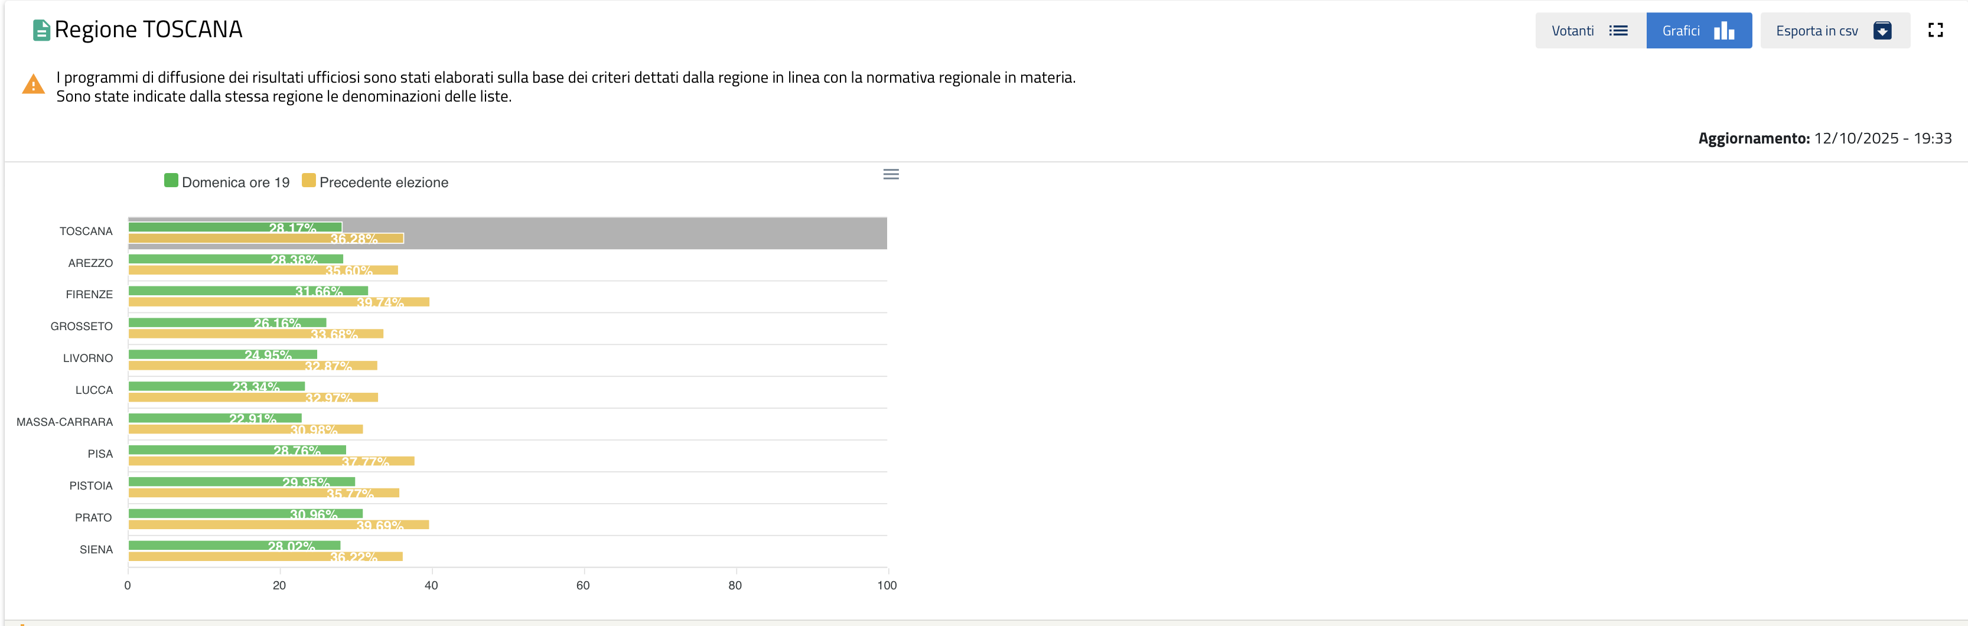Select the Grafici view tab
Screen dimensions: 1968x626
[1698, 31]
